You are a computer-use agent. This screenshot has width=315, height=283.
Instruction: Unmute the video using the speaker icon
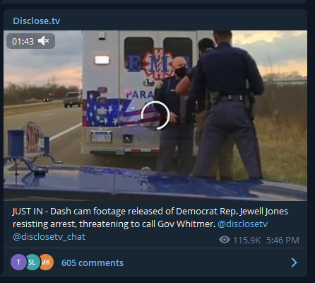pos(44,41)
